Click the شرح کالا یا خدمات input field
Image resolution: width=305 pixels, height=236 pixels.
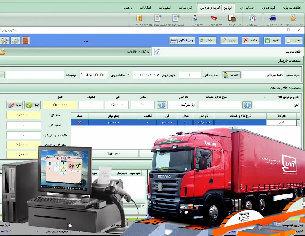point(220,105)
